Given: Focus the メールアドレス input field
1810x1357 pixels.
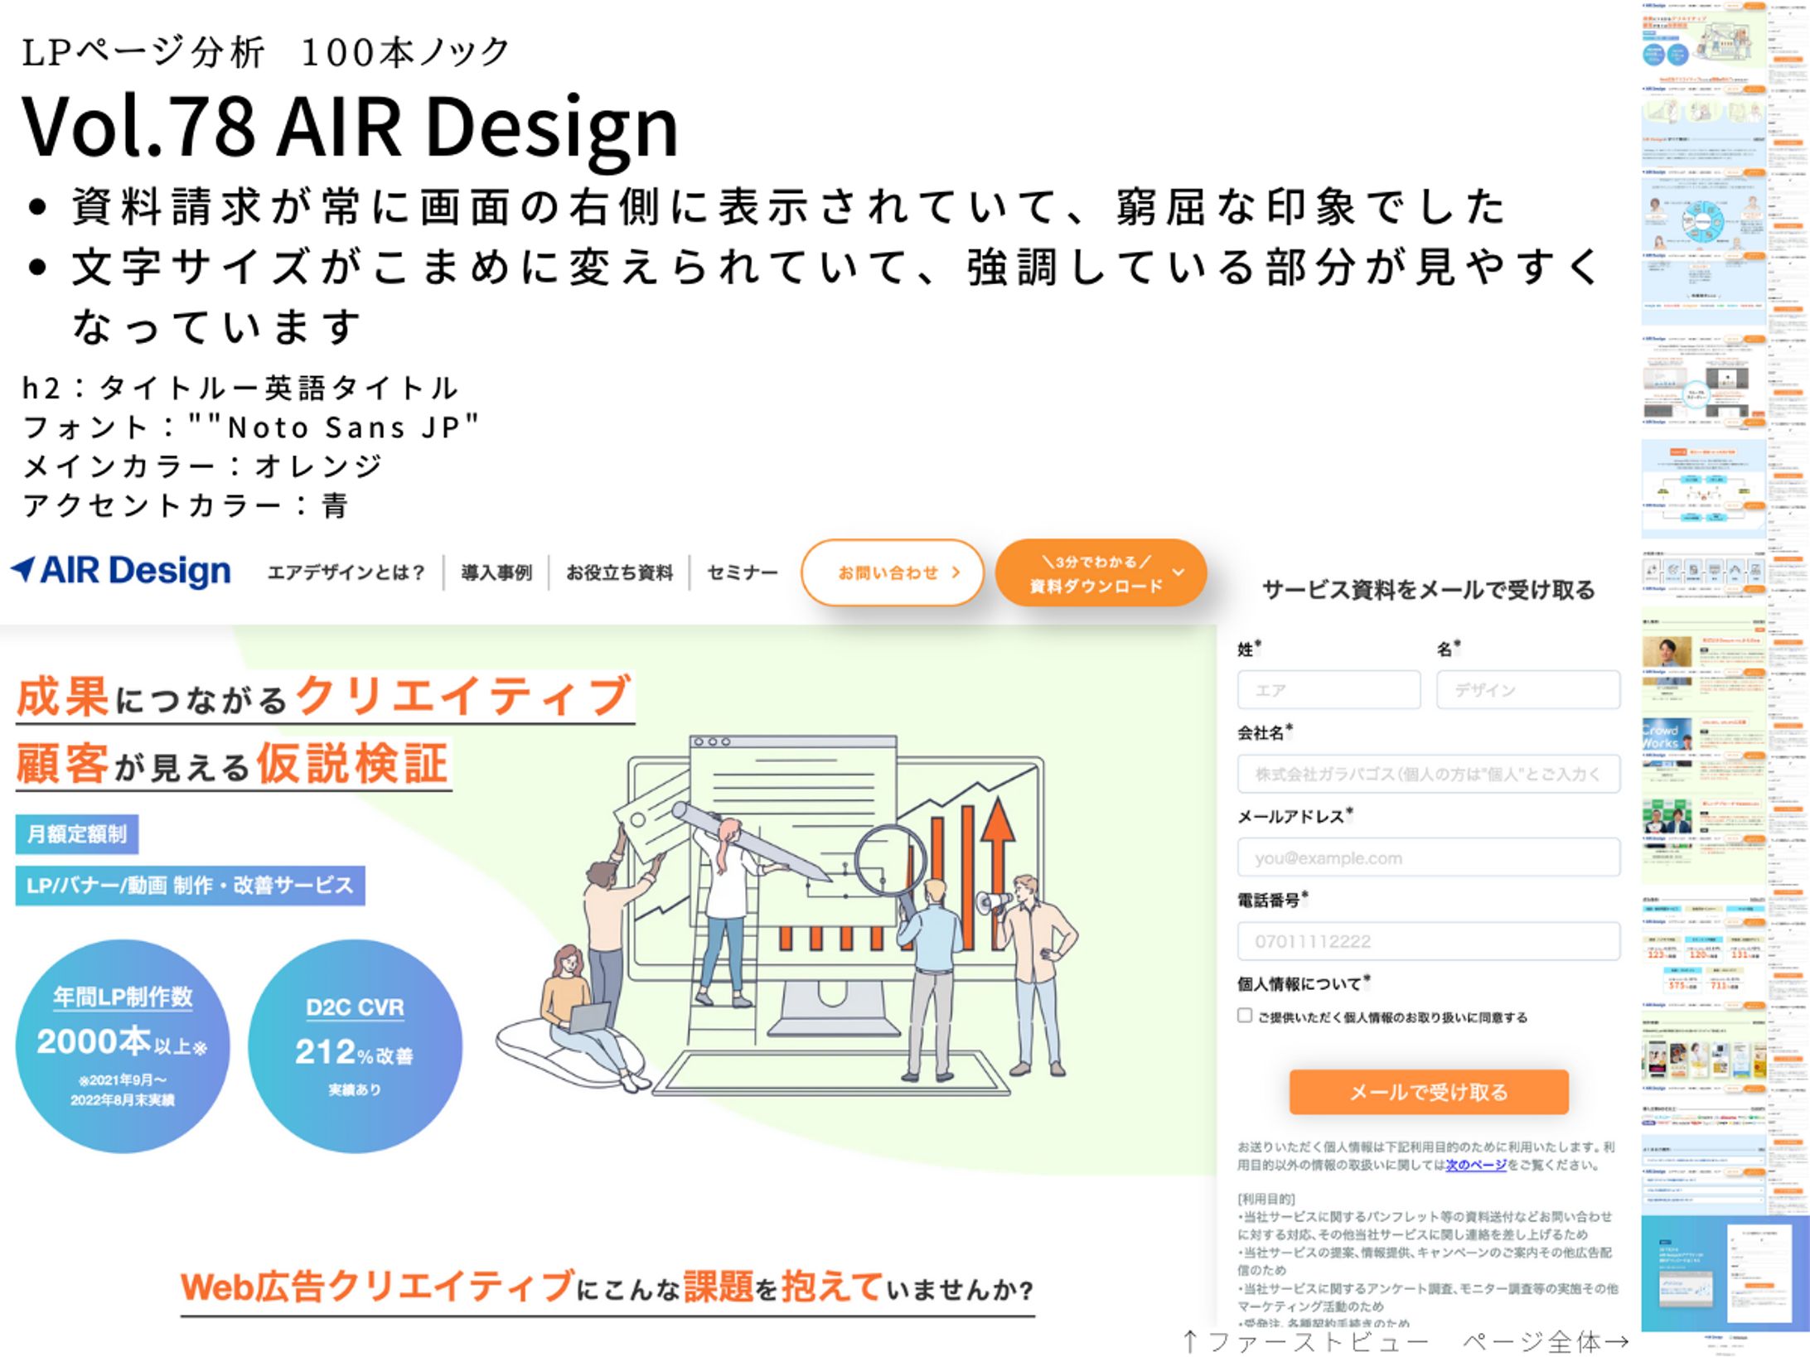Looking at the screenshot, I should click(1429, 857).
